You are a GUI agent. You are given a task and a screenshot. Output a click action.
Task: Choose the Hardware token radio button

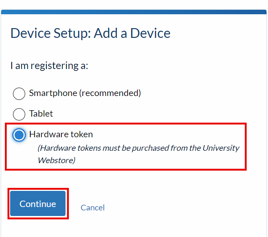(19, 135)
